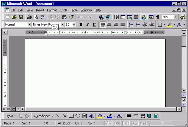Toggle Show/Hide paragraph marks

coord(158,17)
